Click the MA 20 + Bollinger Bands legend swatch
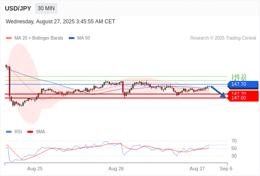Viewport: 260px width, 176px height. coord(9,38)
